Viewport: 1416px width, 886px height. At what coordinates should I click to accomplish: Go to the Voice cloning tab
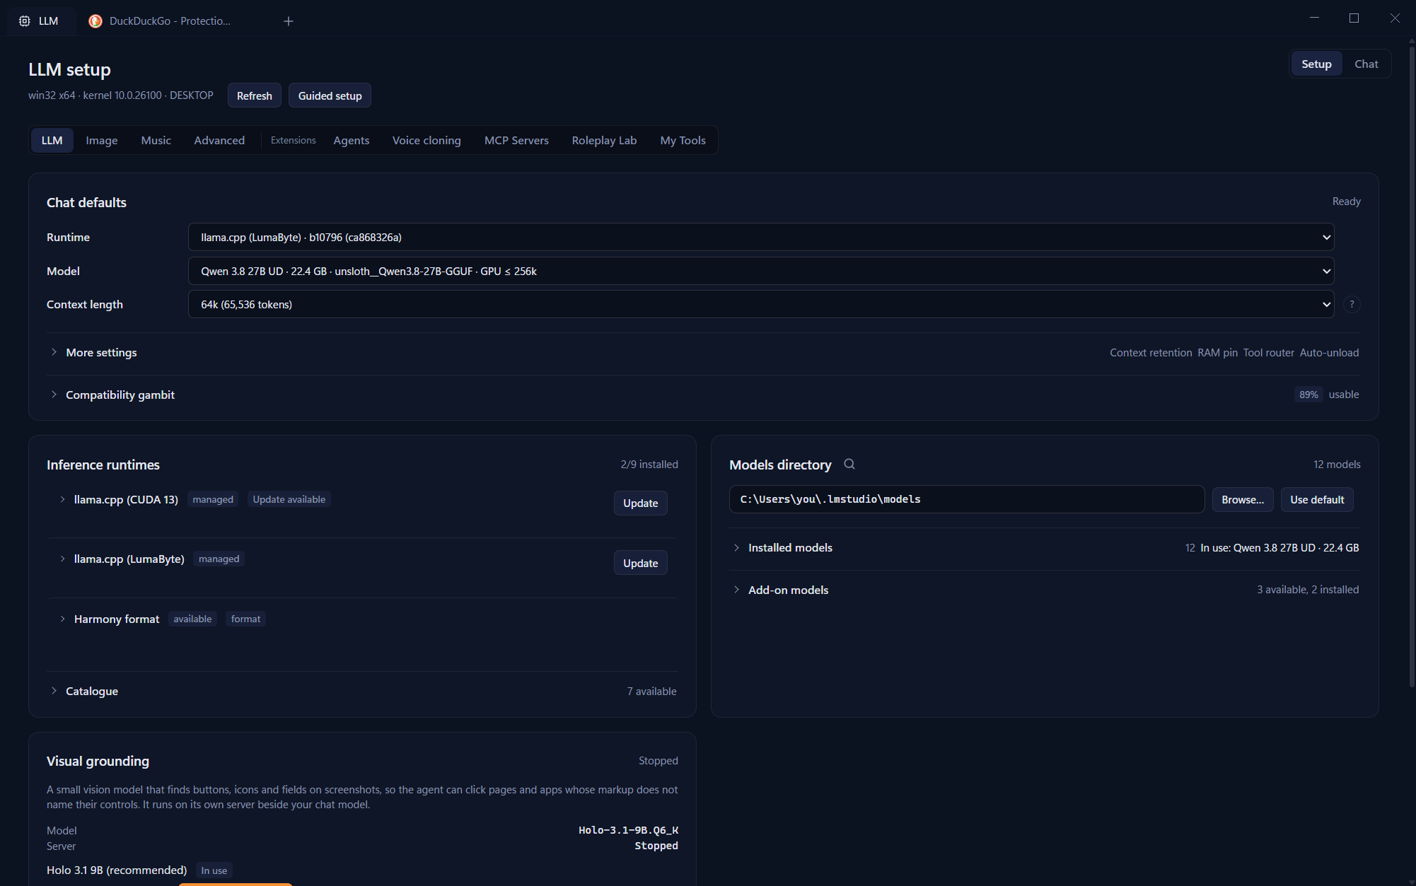click(426, 141)
